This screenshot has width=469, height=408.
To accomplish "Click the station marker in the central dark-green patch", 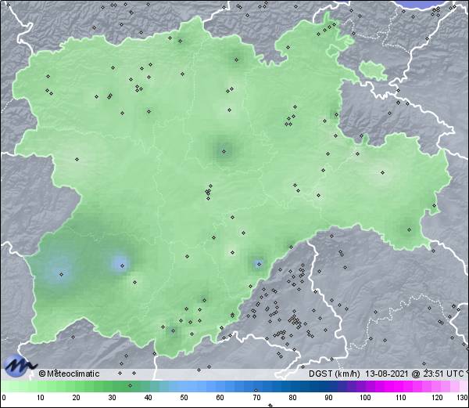I will pyautogui.click(x=224, y=152).
